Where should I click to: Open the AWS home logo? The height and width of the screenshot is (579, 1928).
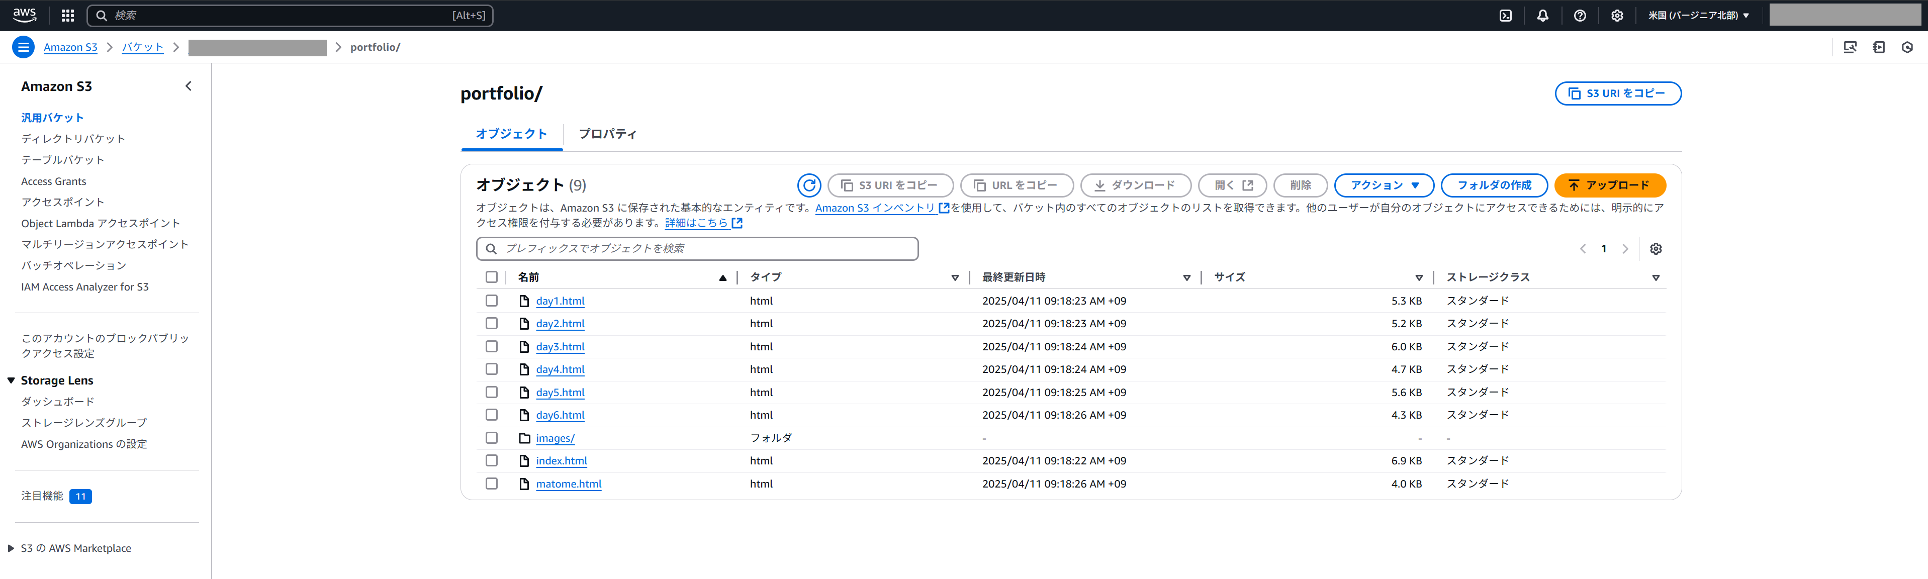(x=25, y=15)
